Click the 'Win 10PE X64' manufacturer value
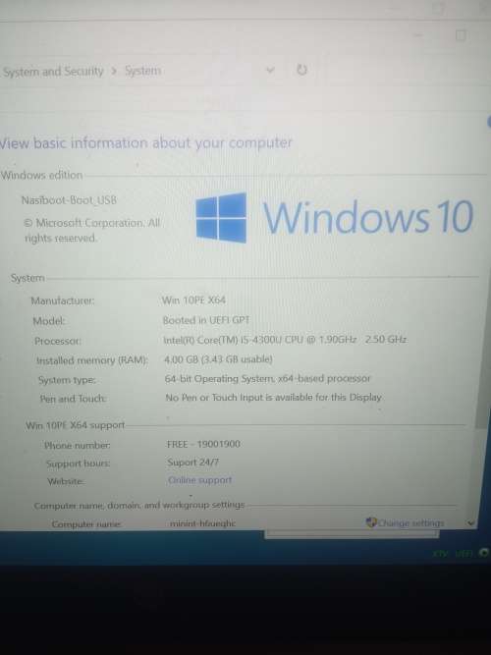The image size is (491, 655). click(x=193, y=300)
